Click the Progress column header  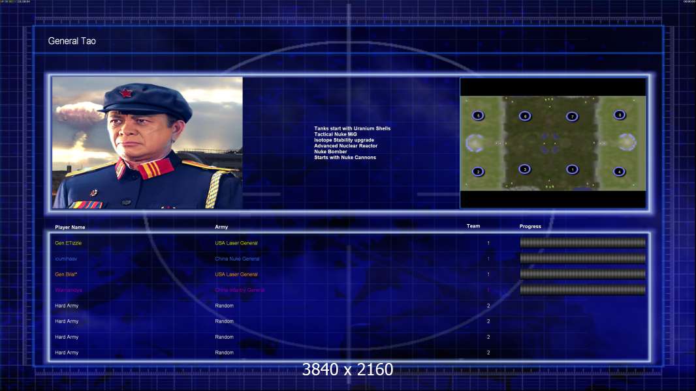tap(530, 226)
